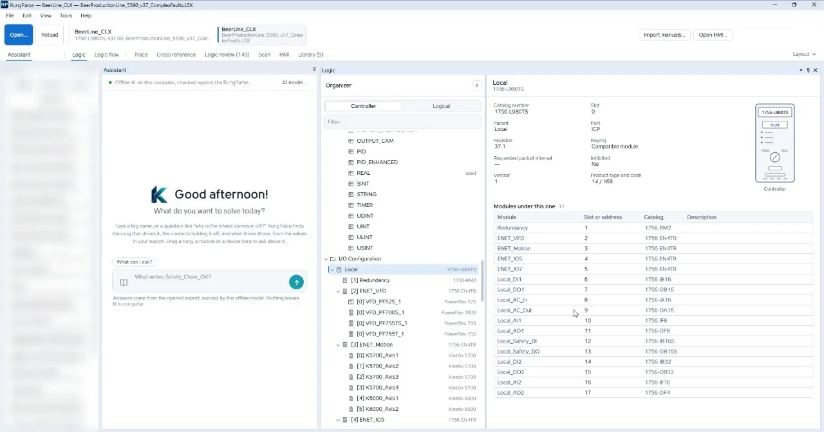Open the Layout dropdown

pyautogui.click(x=804, y=55)
